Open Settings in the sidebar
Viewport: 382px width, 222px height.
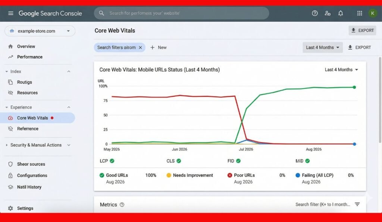[25, 209]
